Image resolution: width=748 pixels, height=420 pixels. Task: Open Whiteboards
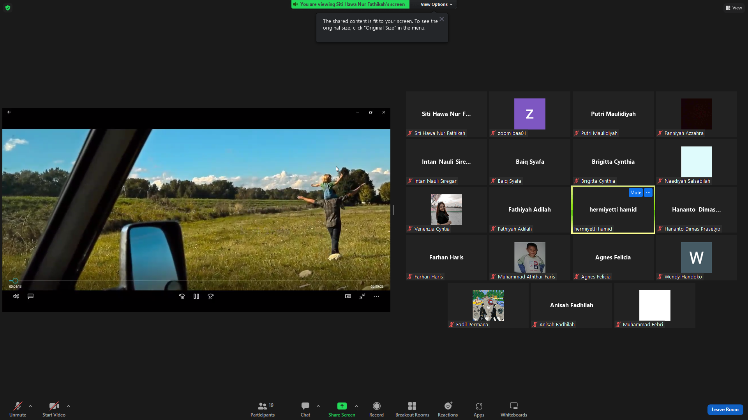point(514,409)
